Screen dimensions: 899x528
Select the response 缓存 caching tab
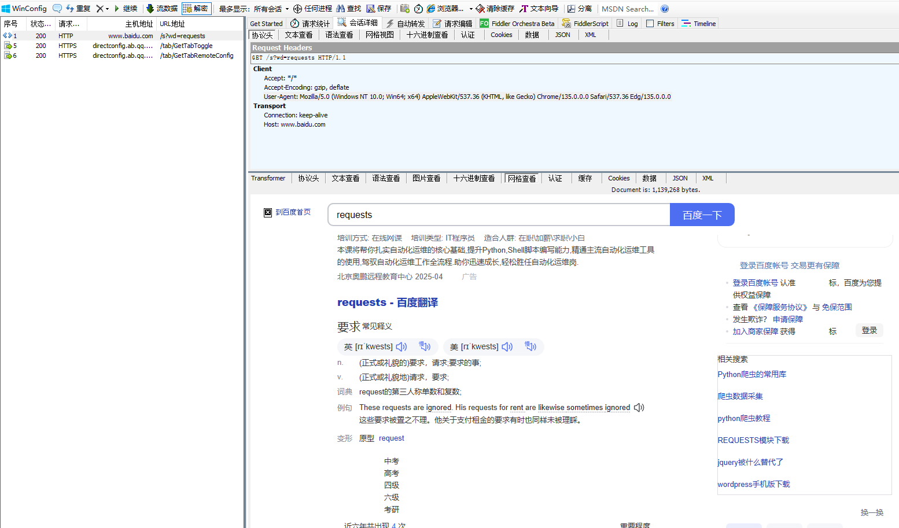click(585, 178)
